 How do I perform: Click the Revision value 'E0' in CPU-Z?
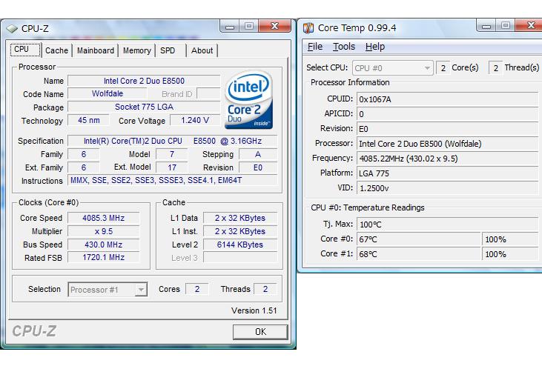pyautogui.click(x=258, y=167)
